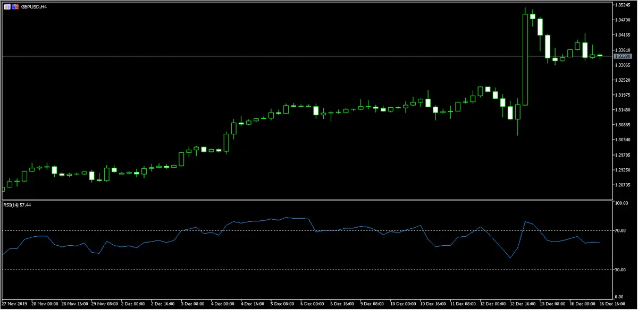638x310 pixels.
Task: Click the 1.33065 price scale label
Action: click(623, 65)
